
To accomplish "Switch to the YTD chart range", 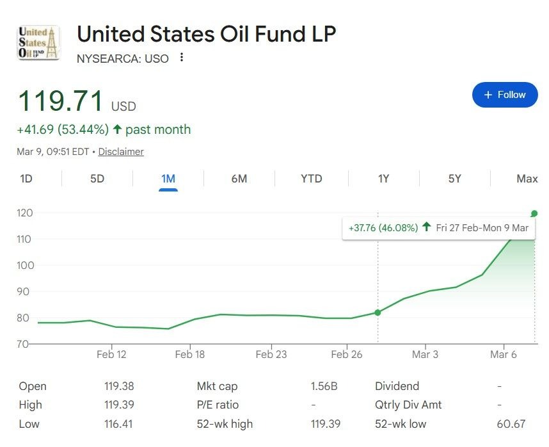I will pos(312,179).
